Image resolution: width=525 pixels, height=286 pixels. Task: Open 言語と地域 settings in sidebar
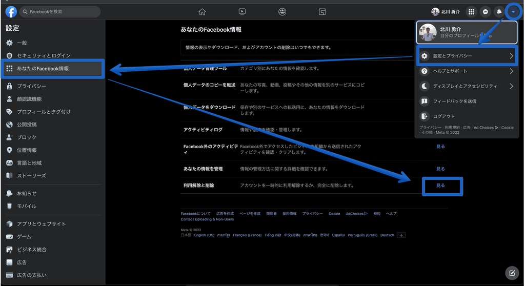(x=53, y=163)
